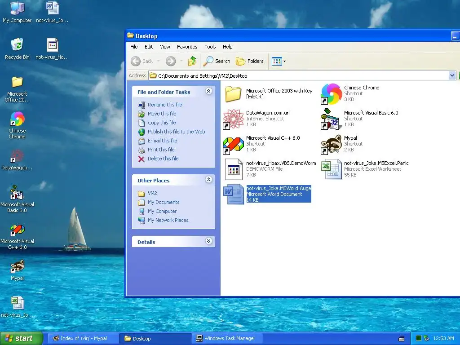Click the 12:53 AM clock
Image resolution: width=460 pixels, height=345 pixels.
pyautogui.click(x=443, y=338)
